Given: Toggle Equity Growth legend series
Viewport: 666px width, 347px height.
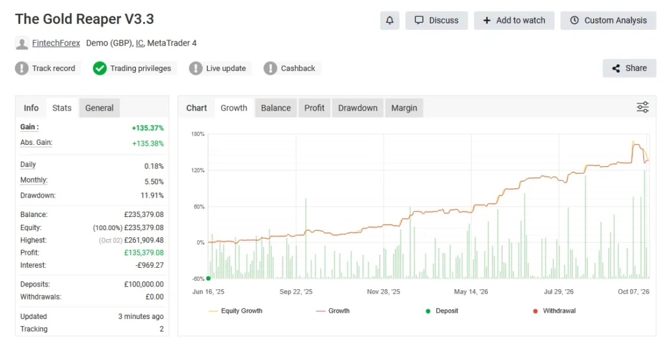Looking at the screenshot, I should [x=235, y=311].
